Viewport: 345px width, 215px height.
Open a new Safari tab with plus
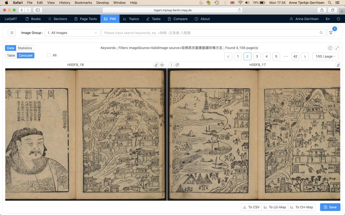(x=341, y=12)
